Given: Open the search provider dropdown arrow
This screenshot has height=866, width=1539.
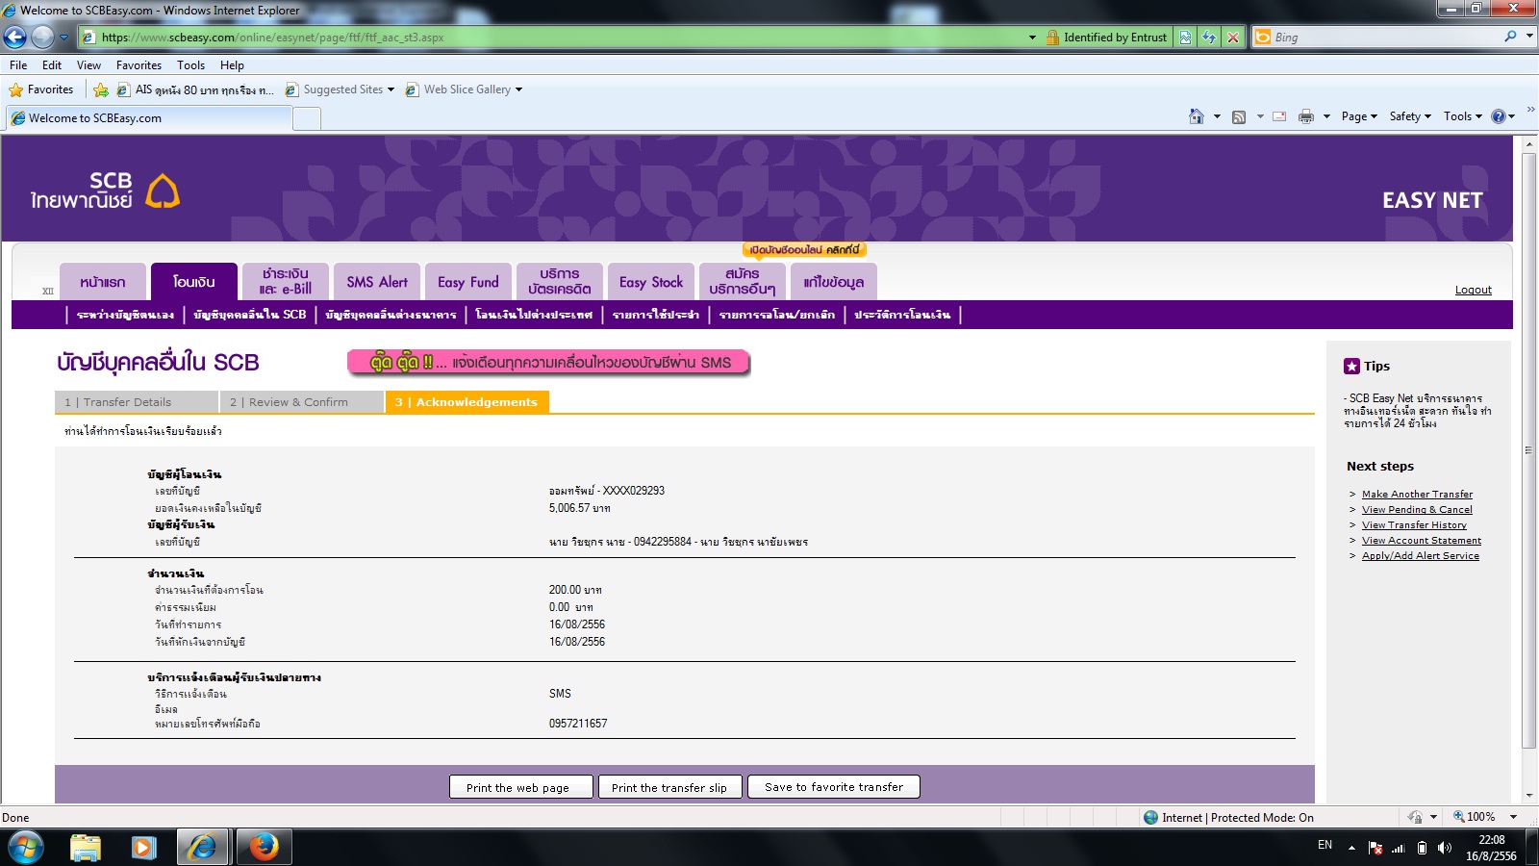Looking at the screenshot, I should [1529, 37].
